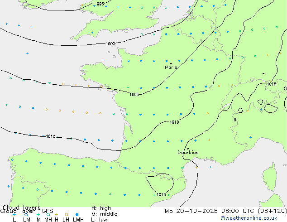Viewport: 287px width, 222px height.
Task: Click the 1000 isobar label
Action: pyautogui.click(x=110, y=43)
